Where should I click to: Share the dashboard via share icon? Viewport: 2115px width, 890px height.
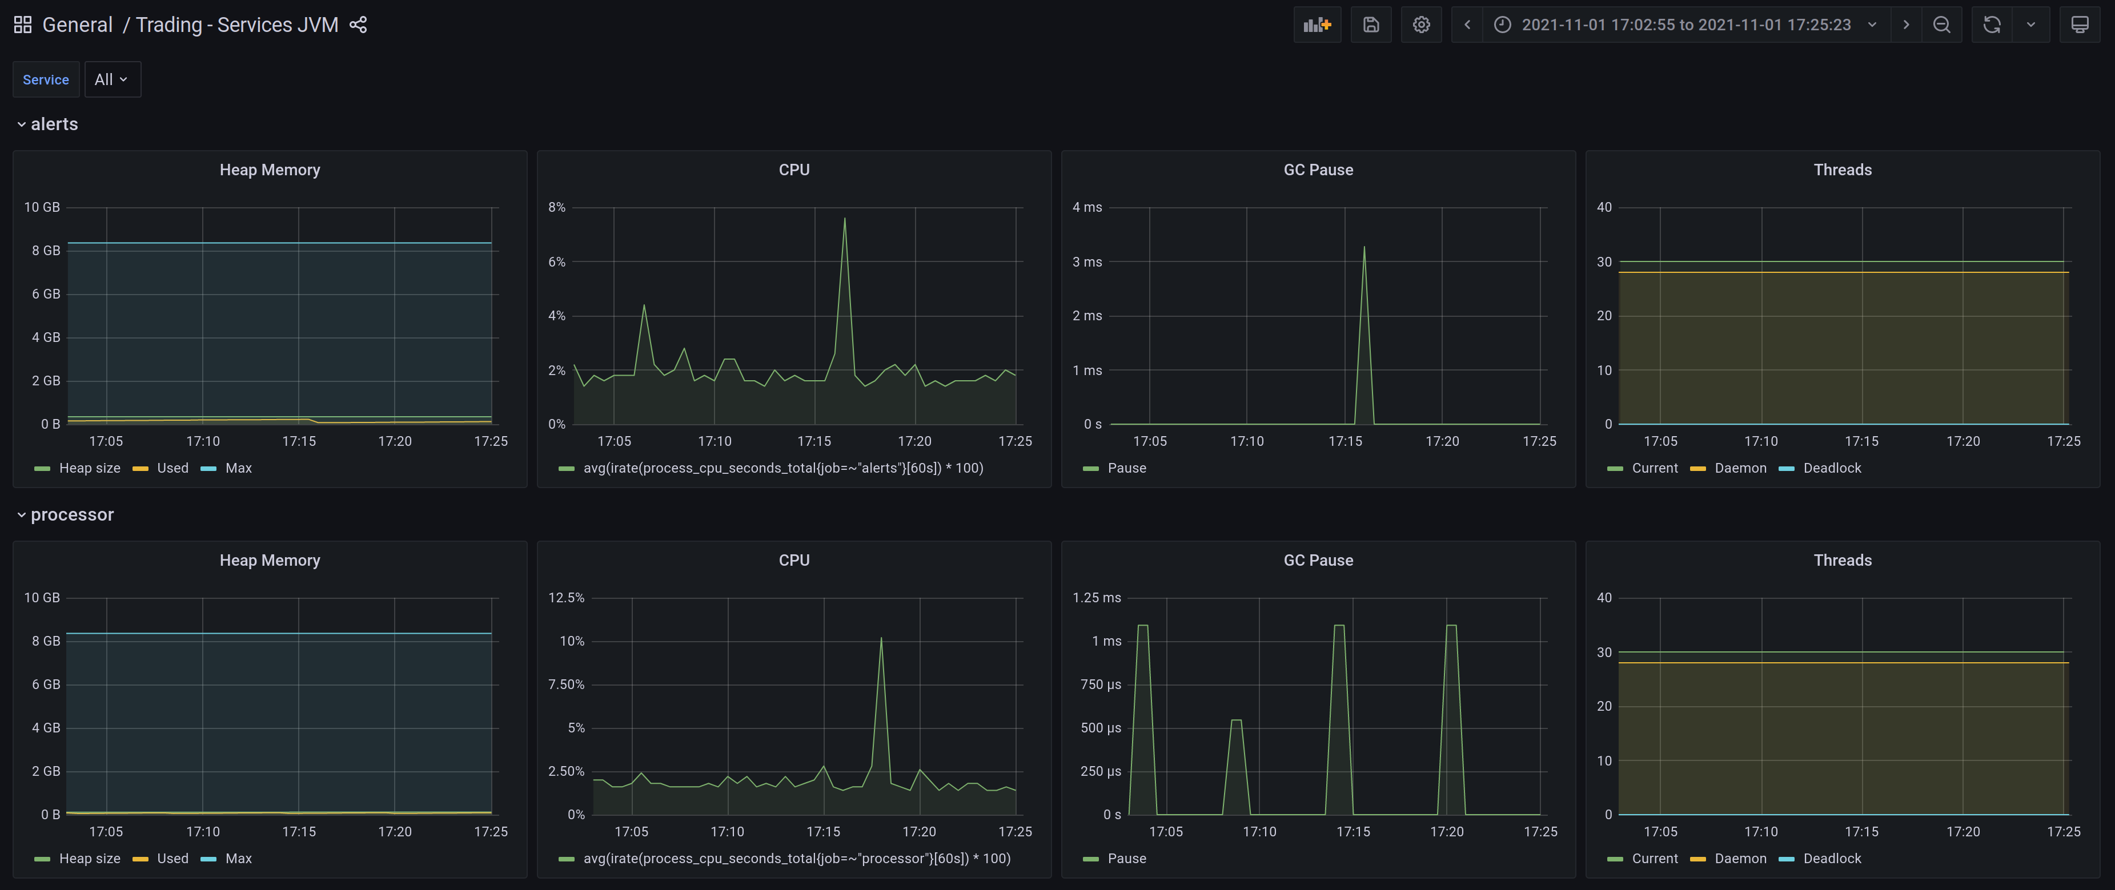358,25
